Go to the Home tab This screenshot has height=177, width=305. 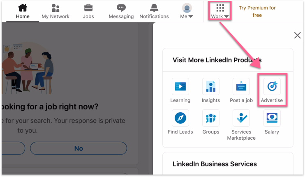(23, 11)
